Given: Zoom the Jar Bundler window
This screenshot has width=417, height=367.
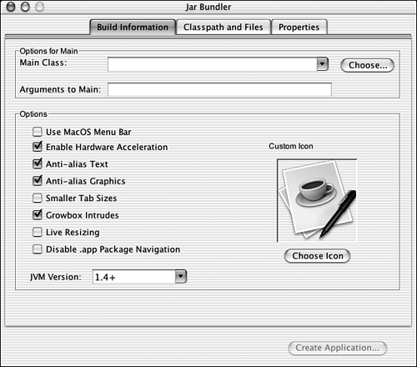Looking at the screenshot, I should click(x=40, y=7).
